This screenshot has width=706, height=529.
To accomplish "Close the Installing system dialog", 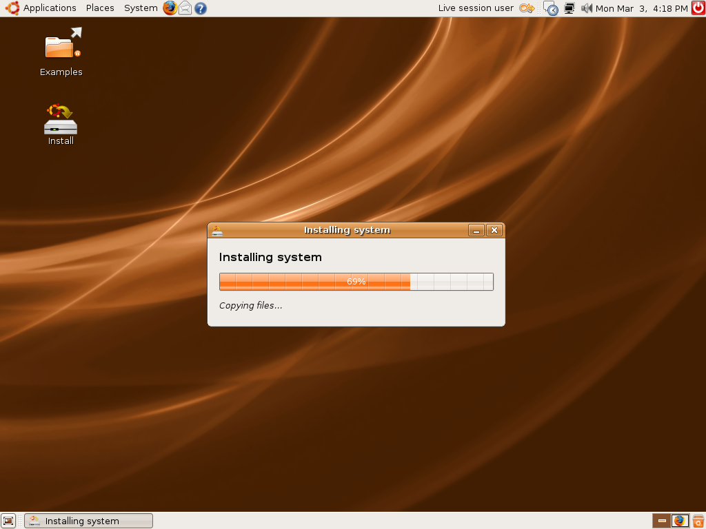I will coord(494,230).
